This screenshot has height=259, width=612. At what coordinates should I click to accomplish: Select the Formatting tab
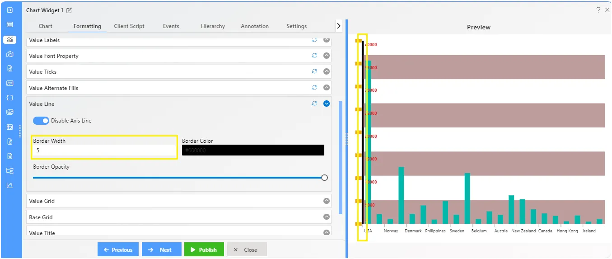(87, 26)
